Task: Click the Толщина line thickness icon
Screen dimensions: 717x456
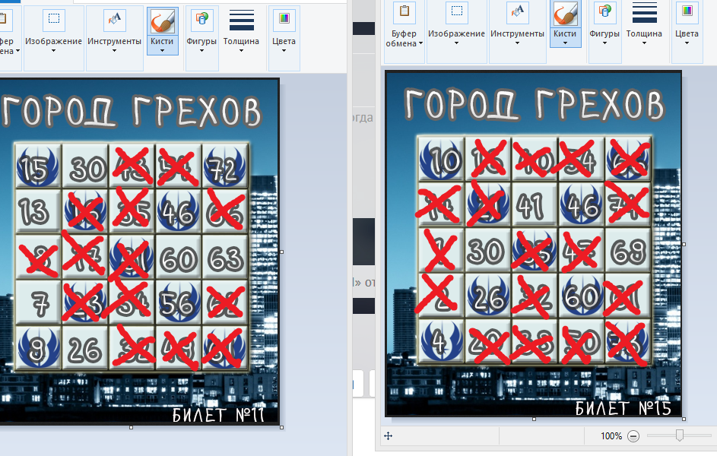Action: click(x=242, y=20)
